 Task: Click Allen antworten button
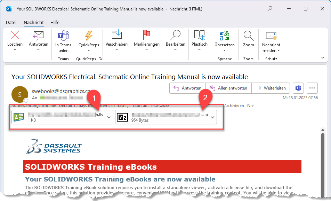point(228,88)
